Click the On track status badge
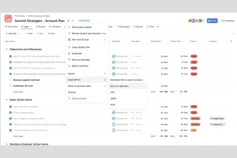237x158 pixels. (x=85, y=21)
